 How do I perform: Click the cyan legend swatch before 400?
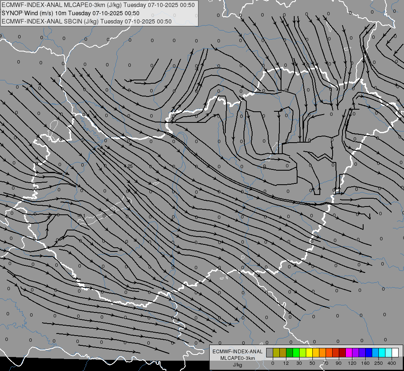388,352
